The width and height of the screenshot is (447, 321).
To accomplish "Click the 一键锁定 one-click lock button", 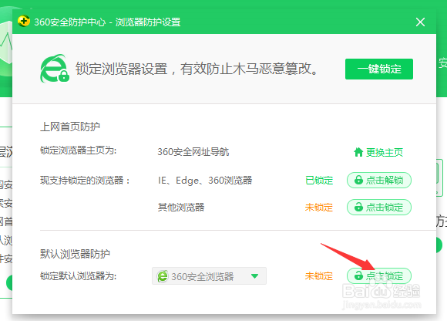I will [379, 69].
